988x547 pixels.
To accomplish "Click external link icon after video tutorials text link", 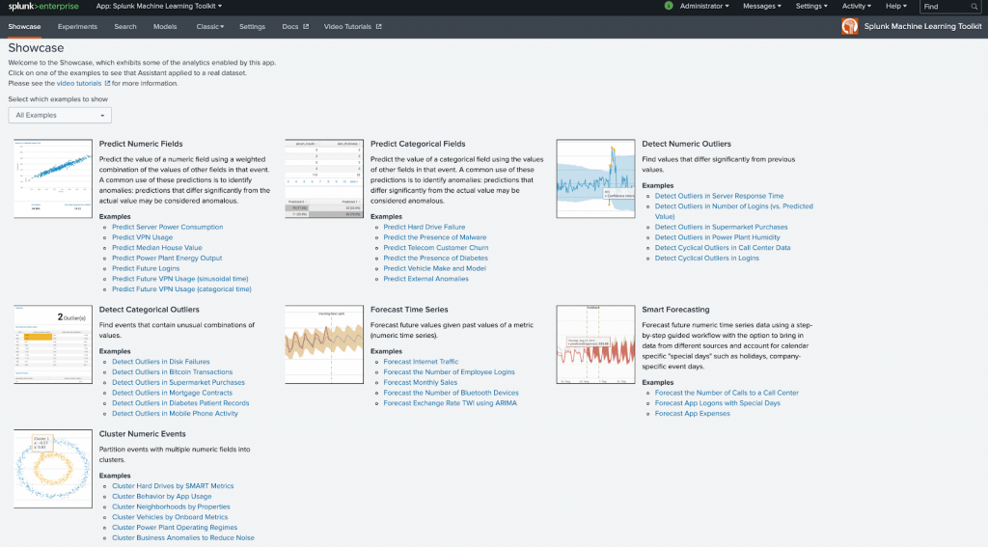I will [107, 83].
